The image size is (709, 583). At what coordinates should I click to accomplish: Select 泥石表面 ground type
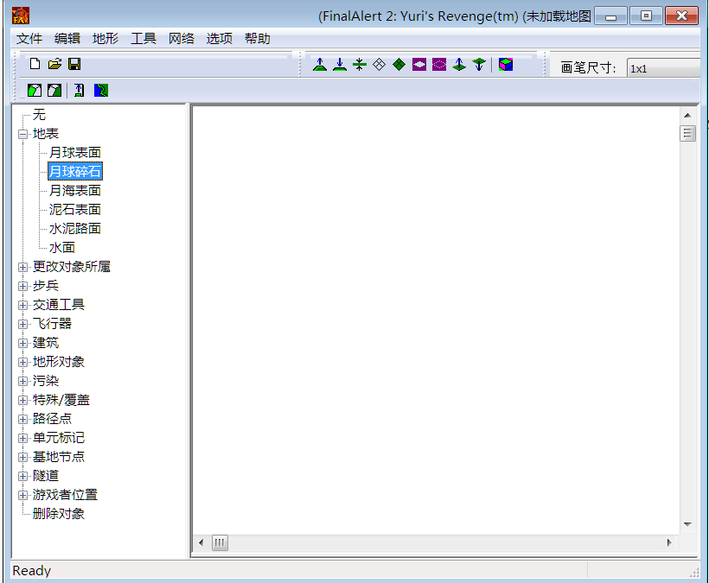click(x=75, y=210)
